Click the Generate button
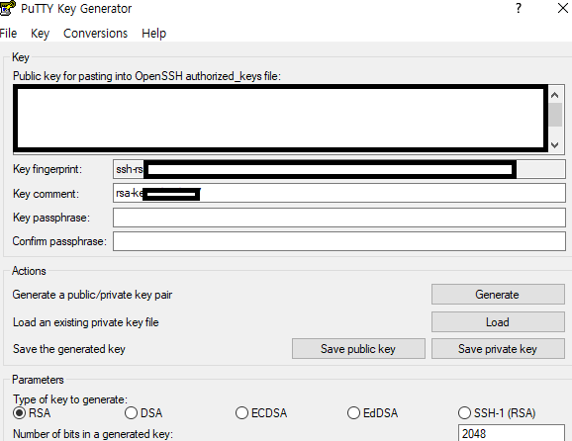This screenshot has height=441, width=572. tap(498, 295)
